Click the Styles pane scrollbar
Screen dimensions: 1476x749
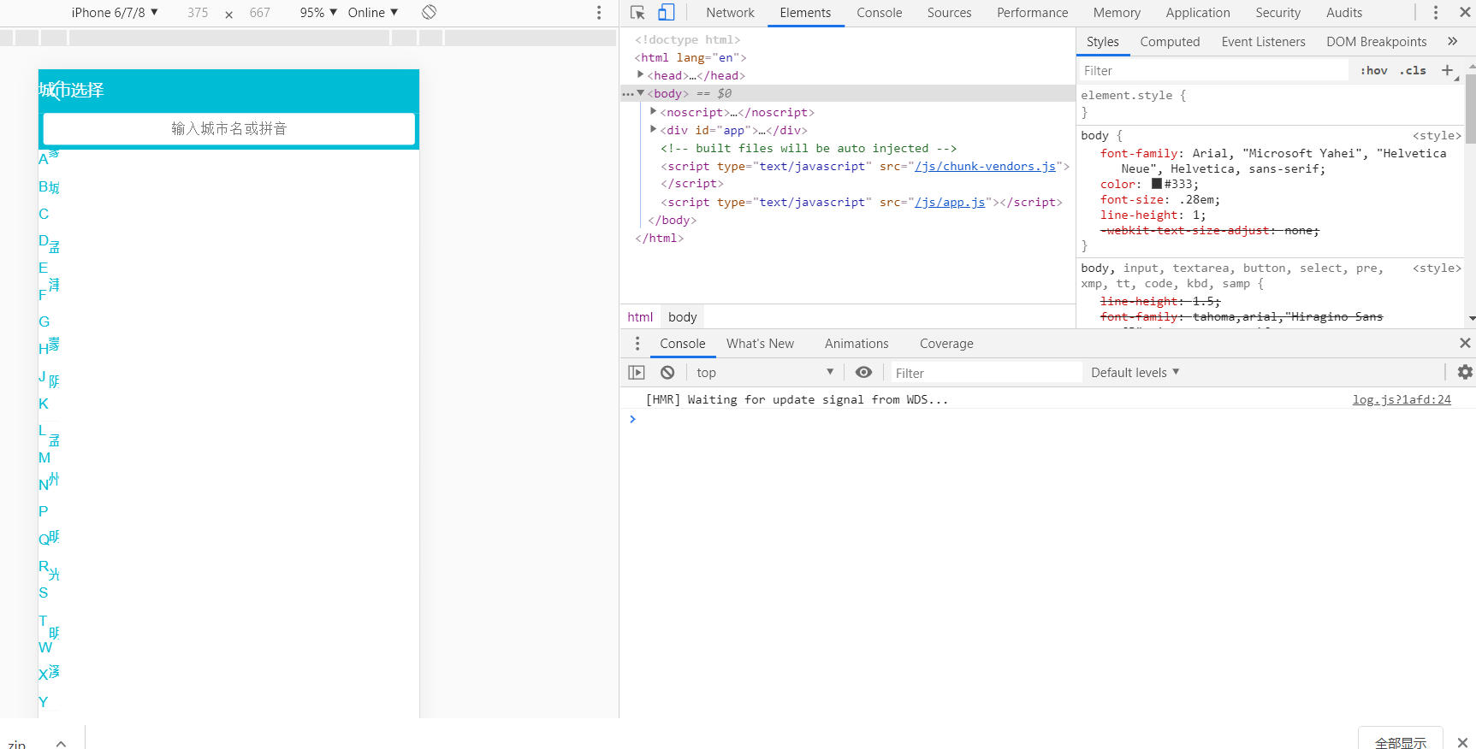click(x=1471, y=109)
